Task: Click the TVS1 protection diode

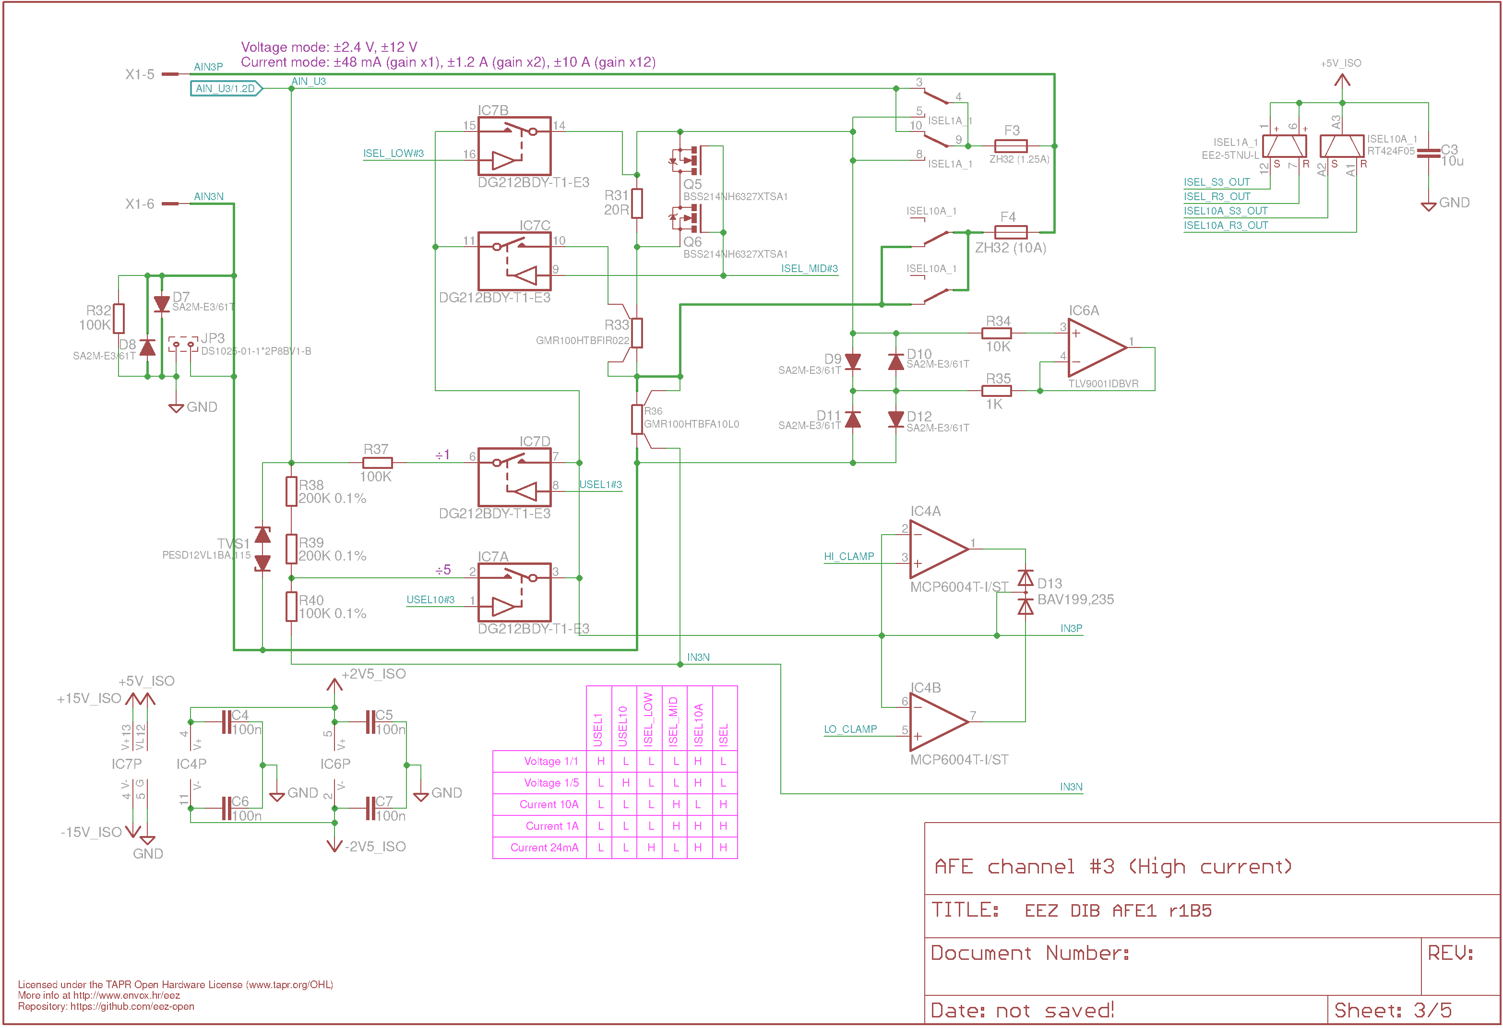Action: coord(262,549)
